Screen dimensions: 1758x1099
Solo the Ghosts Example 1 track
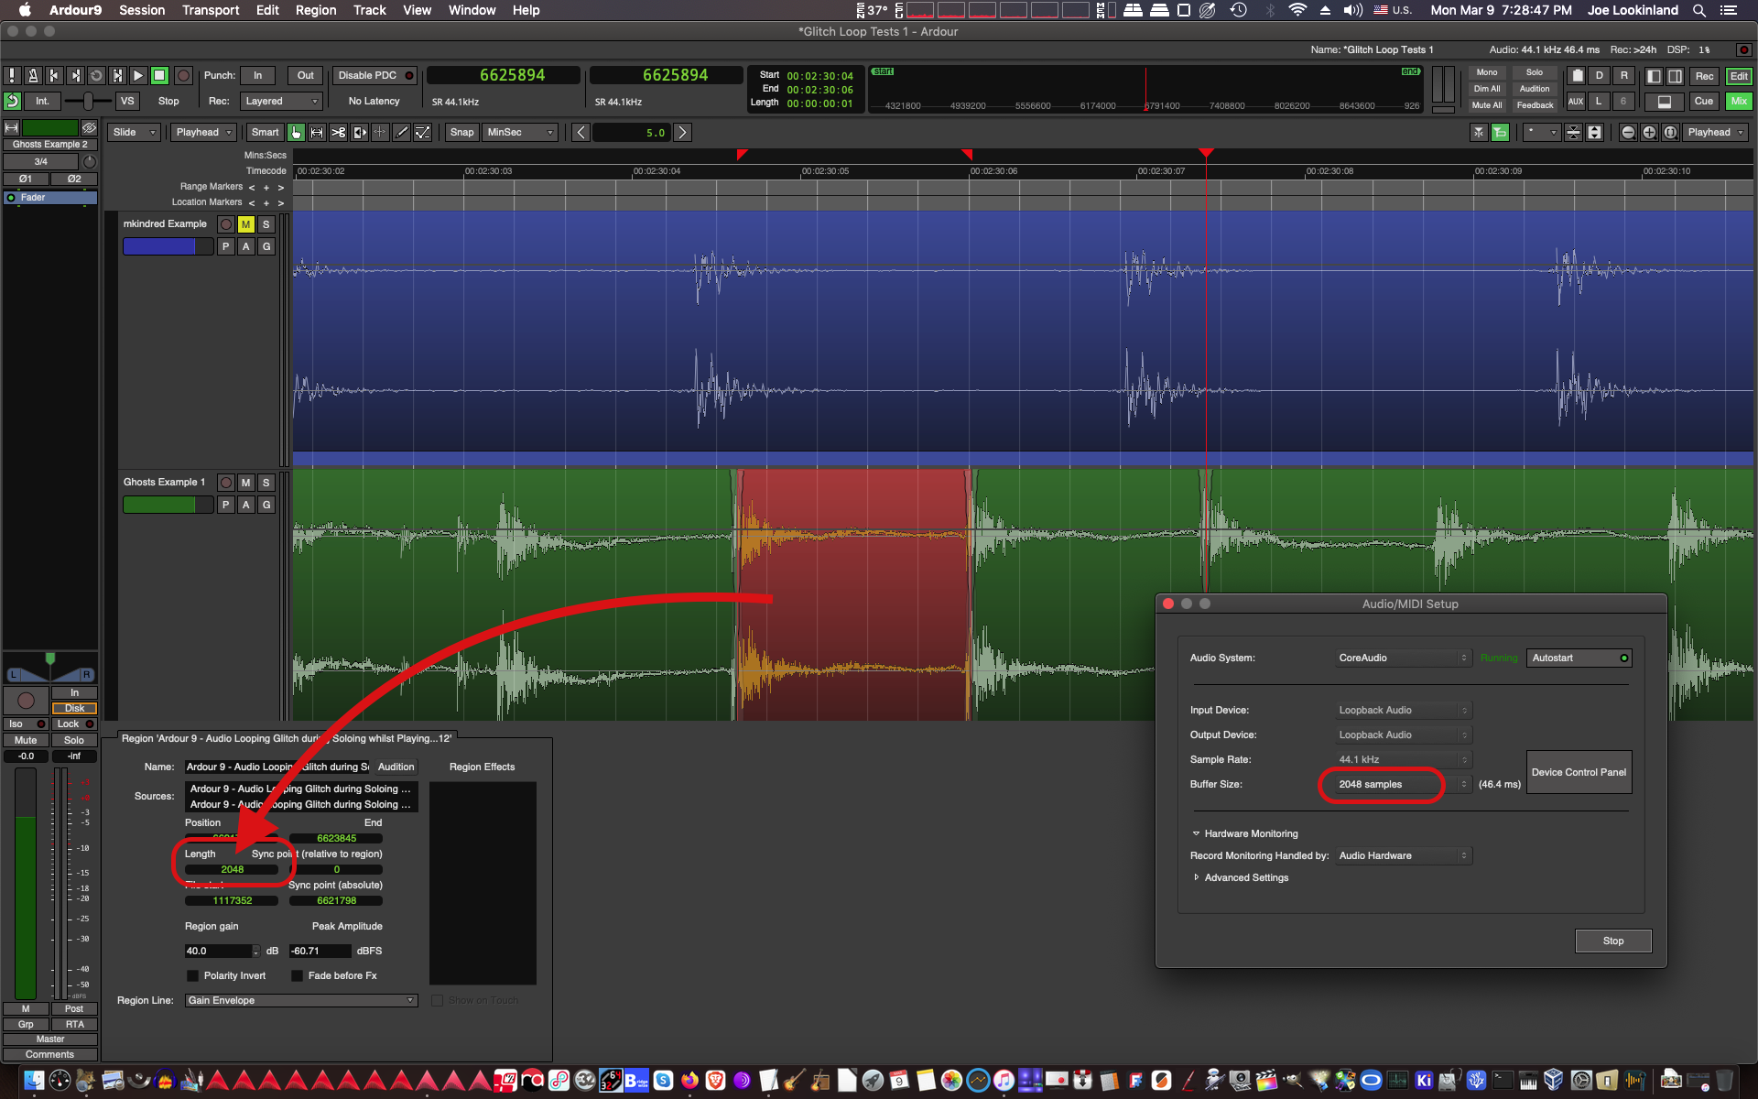[266, 483]
